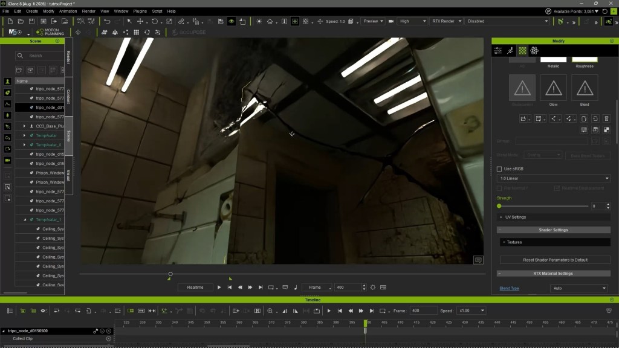Pick the Select arrow tool
Screen dimensions: 619x348
(x=129, y=21)
